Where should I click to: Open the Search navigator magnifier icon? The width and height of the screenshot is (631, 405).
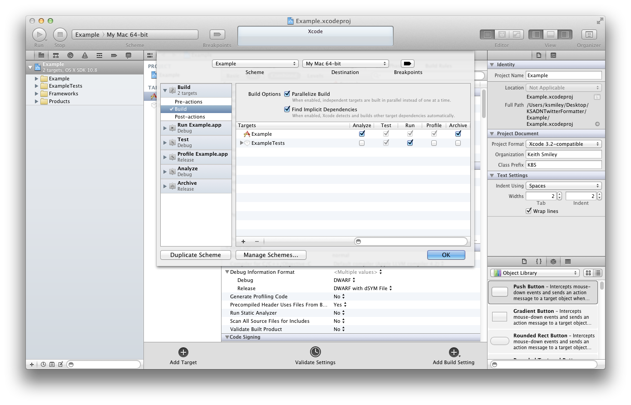tap(70, 55)
